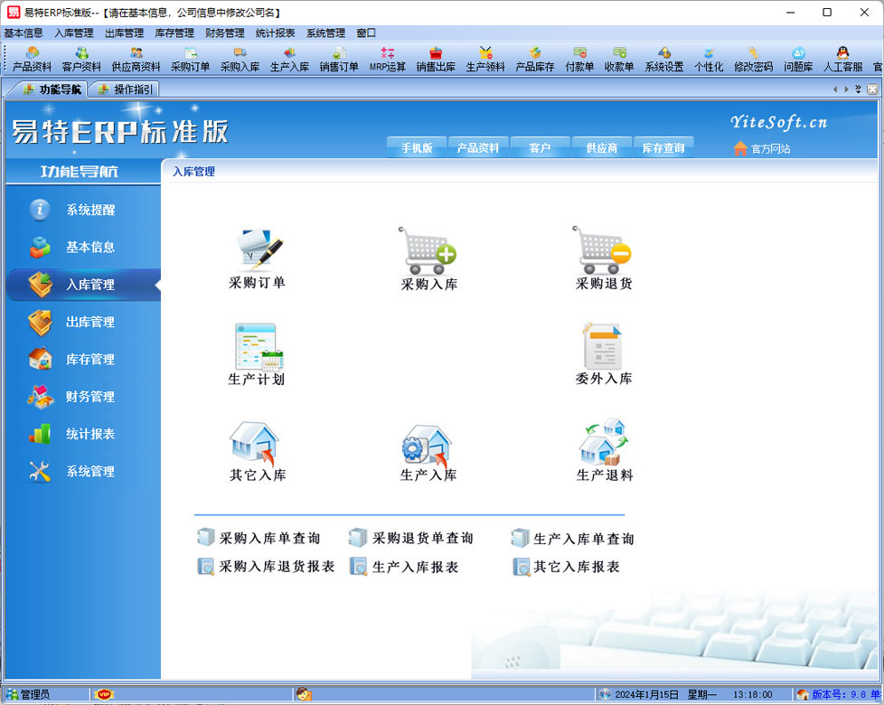Switch to the 操作指引 tab
This screenshot has width=884, height=705.
pos(125,89)
